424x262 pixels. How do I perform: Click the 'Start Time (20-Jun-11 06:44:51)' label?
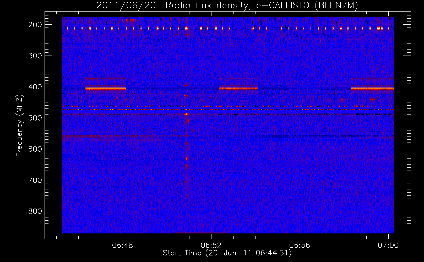point(227,253)
